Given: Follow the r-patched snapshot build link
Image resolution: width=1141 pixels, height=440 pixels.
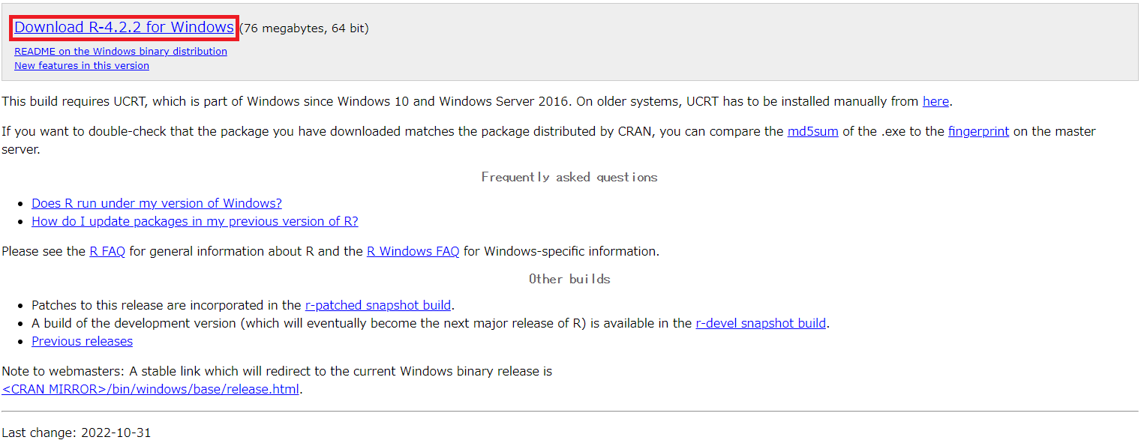Looking at the screenshot, I should click(x=378, y=305).
